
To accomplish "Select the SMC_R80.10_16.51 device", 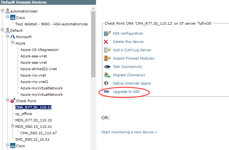I will (32, 139).
